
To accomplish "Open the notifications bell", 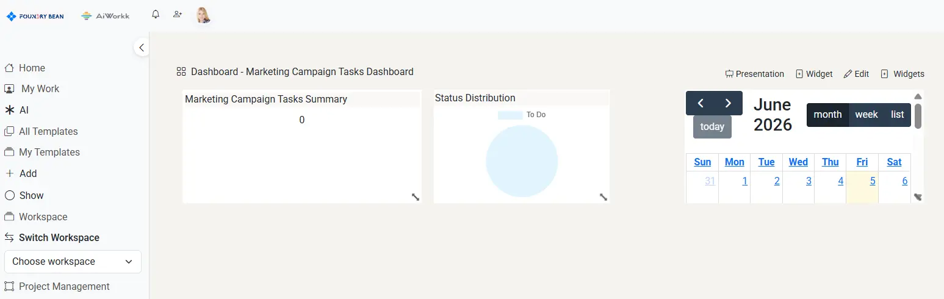I will pyautogui.click(x=156, y=14).
